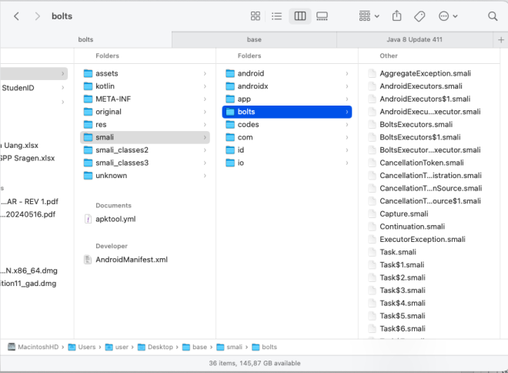
Task: Click the Tags icon in toolbar
Action: [419, 16]
